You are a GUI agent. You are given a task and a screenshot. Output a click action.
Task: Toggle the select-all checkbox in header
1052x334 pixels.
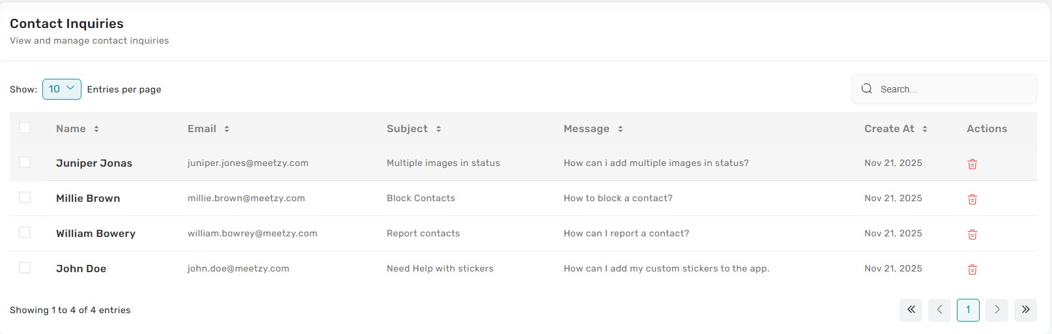tap(25, 128)
